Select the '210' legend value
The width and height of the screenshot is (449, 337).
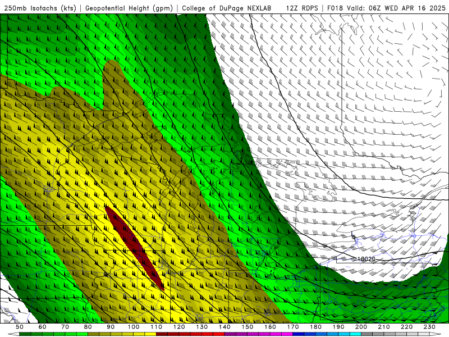click(384, 327)
